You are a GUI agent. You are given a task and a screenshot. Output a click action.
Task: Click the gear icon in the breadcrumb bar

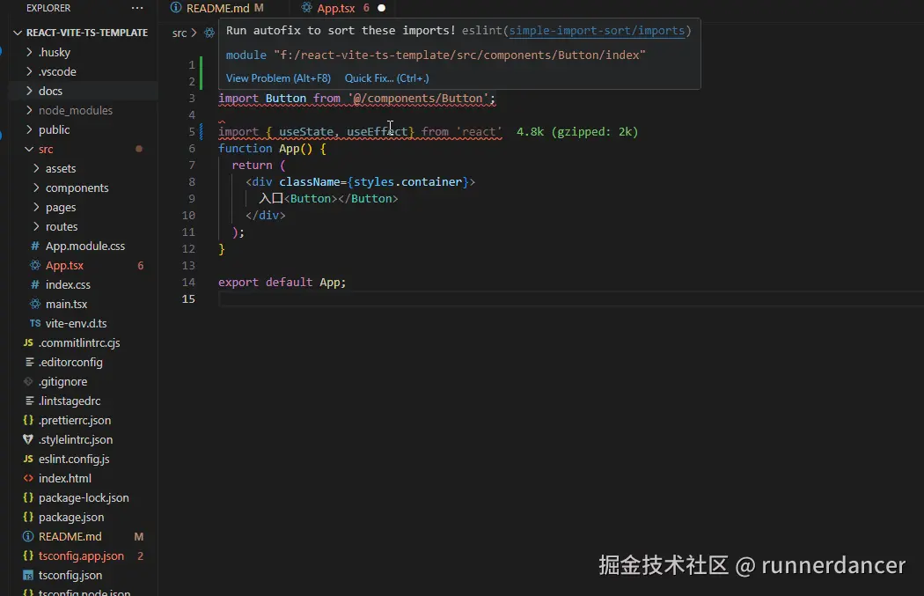(x=209, y=33)
